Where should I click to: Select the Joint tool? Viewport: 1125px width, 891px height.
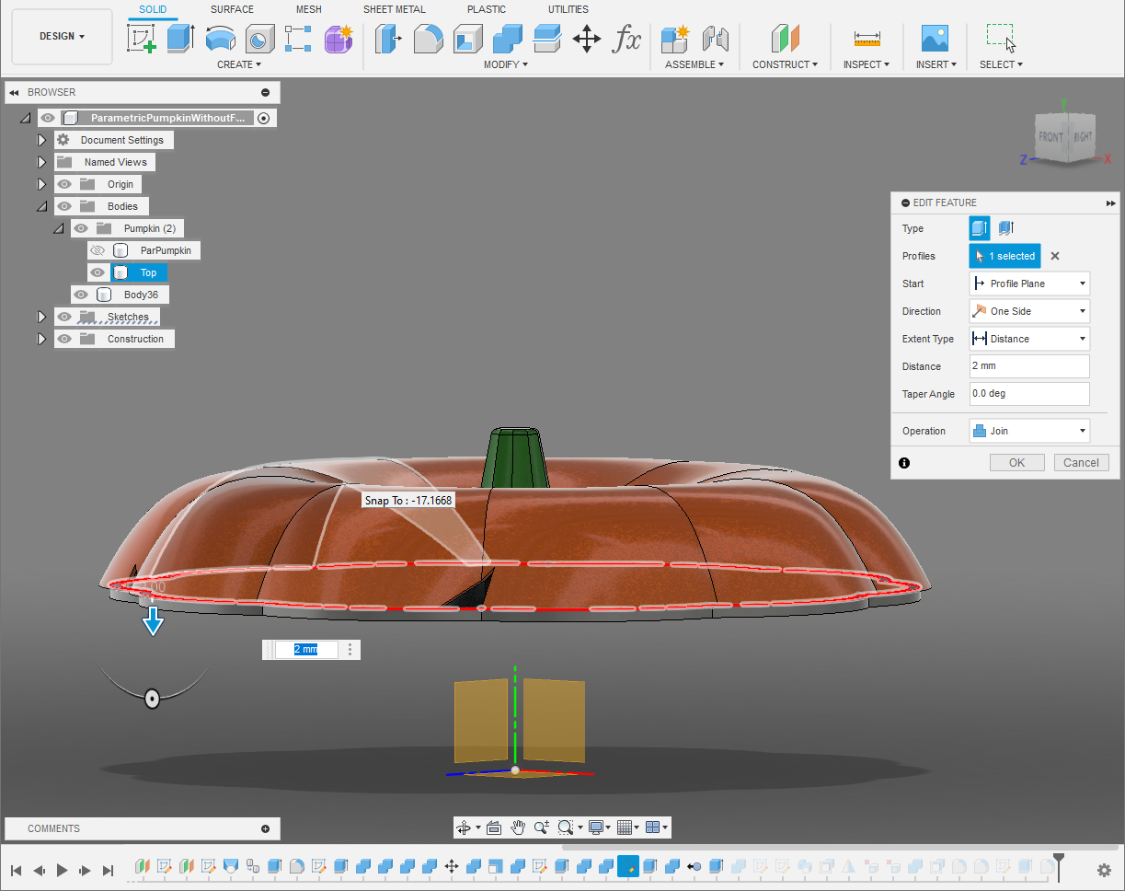715,39
